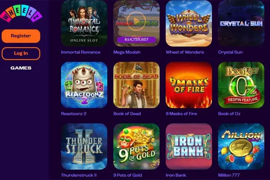This screenshot has width=270, height=180.
Task: Play Mega Moolah via the circular play icon
Action: (136, 21)
